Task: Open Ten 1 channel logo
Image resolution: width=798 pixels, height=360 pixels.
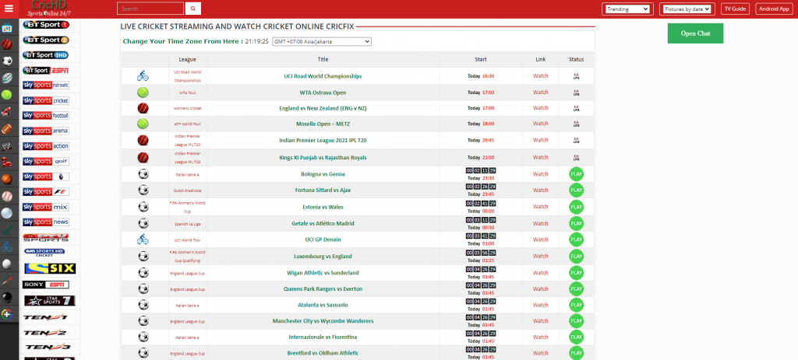Action: (x=44, y=317)
